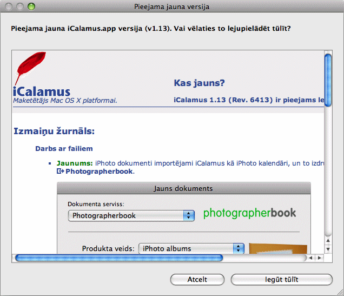Click the scroll left arrow
Image resolution: width=344 pixels, height=296 pixels.
pyautogui.click(x=310, y=258)
